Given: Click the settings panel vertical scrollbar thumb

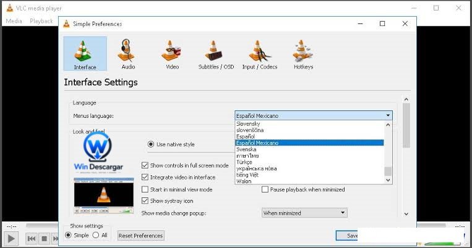Looking at the screenshot, I should coord(406,125).
